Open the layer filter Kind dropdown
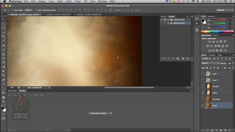 tap(206, 59)
